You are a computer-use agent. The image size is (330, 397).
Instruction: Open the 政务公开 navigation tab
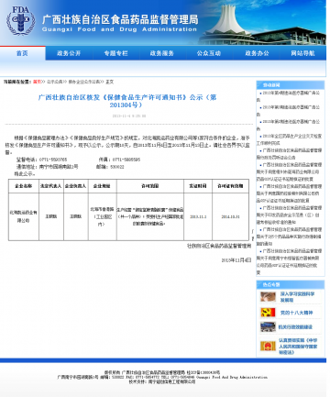click(69, 53)
